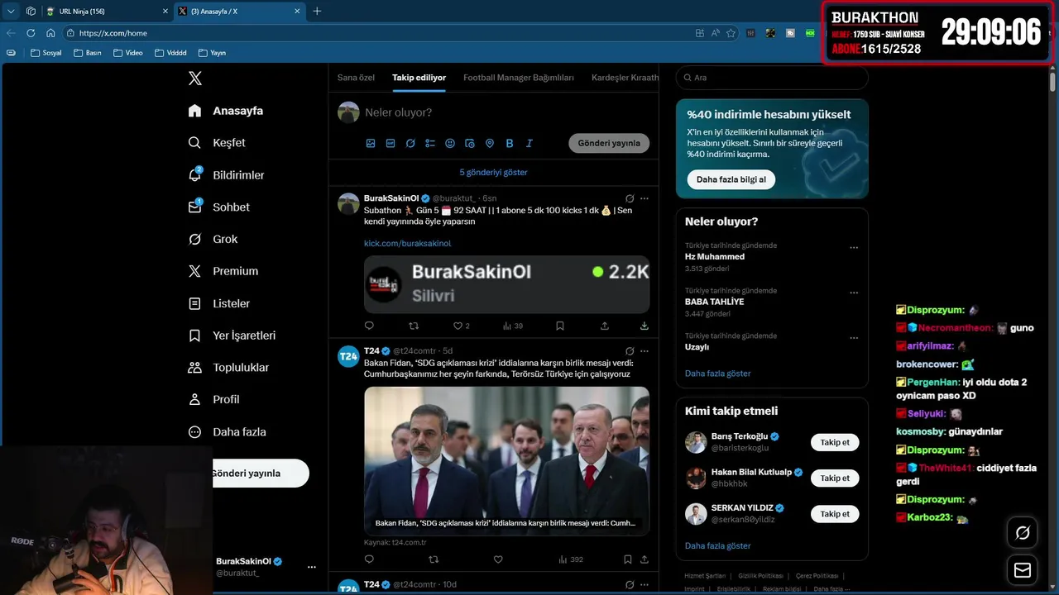
Task: Open the account menu next to BurakSakinOl
Action: (312, 567)
